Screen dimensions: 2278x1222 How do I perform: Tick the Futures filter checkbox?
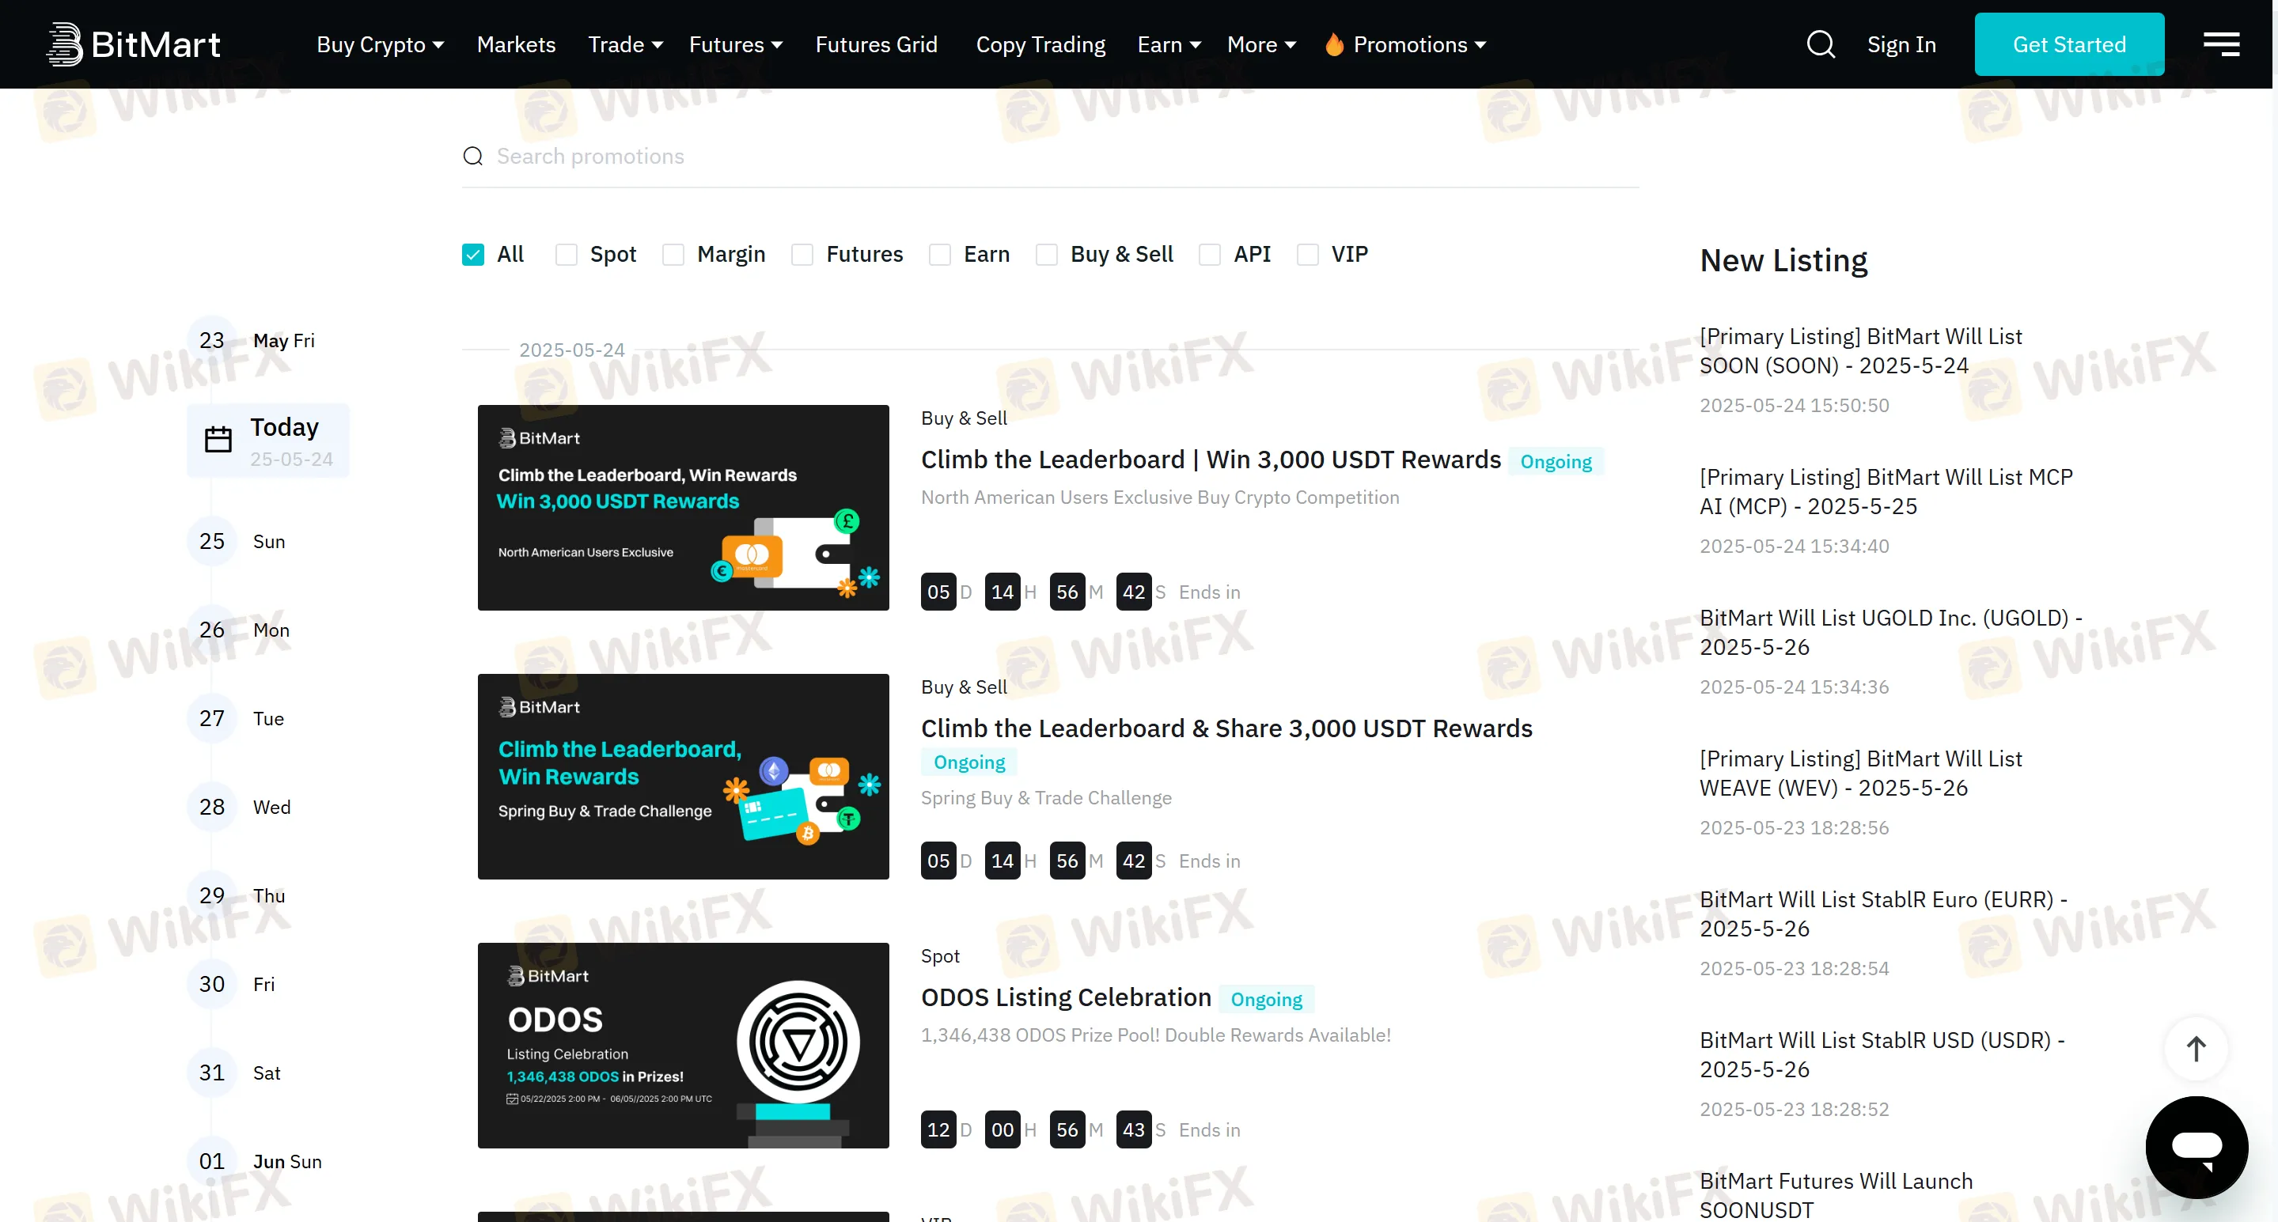point(802,255)
